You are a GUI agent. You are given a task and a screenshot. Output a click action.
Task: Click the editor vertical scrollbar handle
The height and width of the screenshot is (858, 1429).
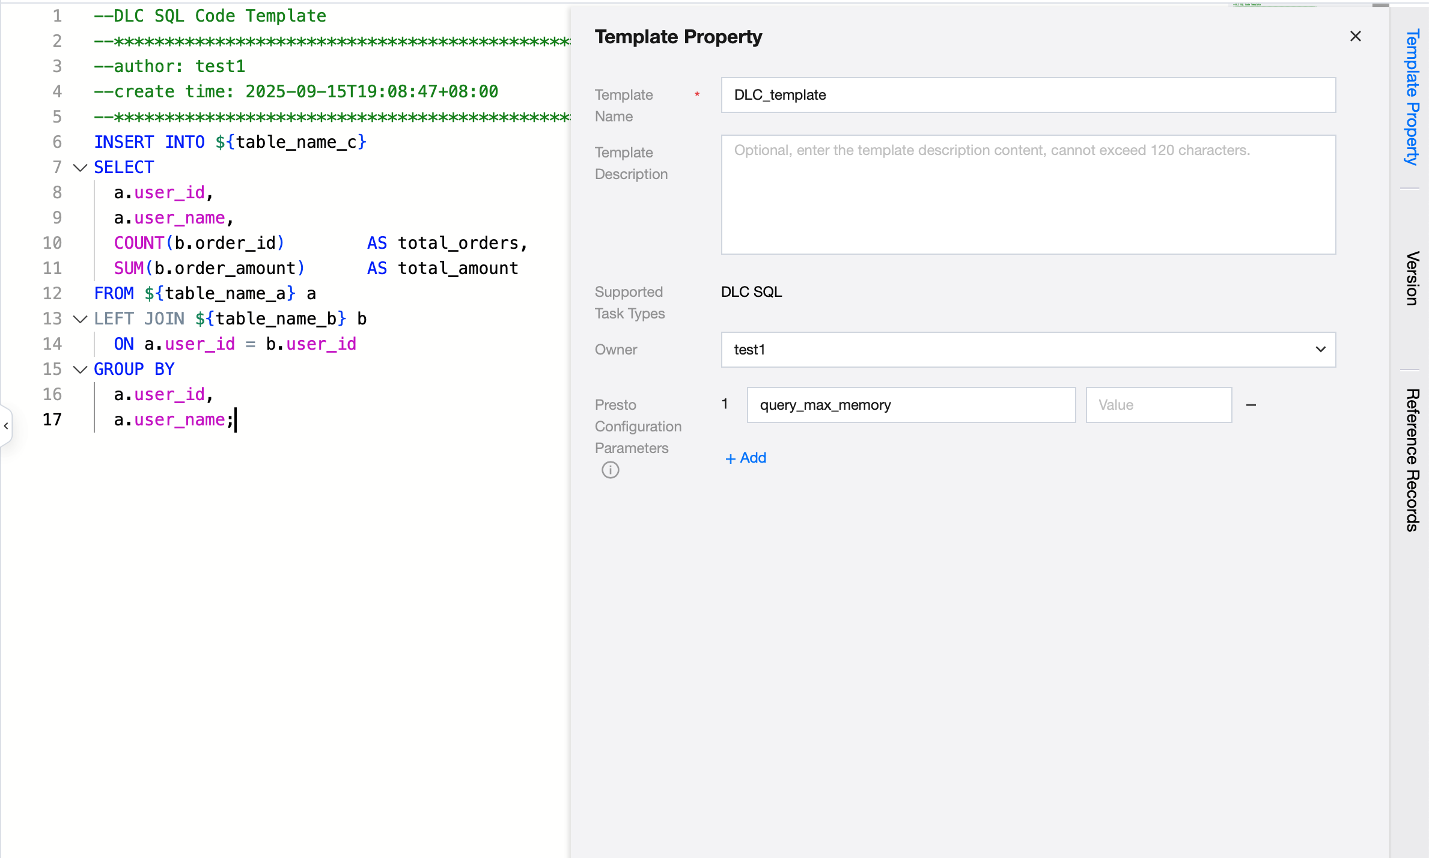point(1381,5)
